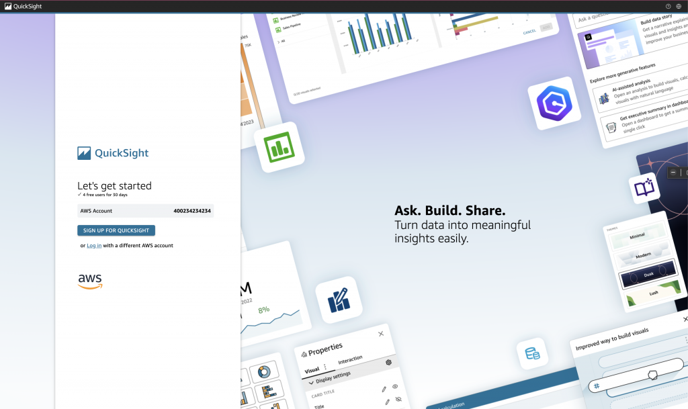Toggle the crossed-out eye icon beside Title
The image size is (688, 409).
(x=398, y=400)
